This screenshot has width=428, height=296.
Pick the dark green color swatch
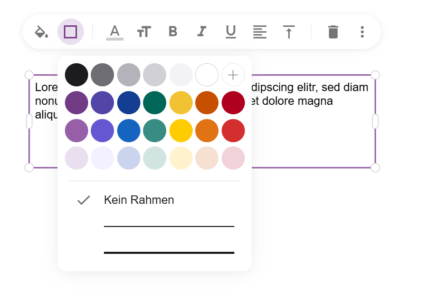(155, 103)
